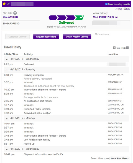Click the pencil edit nickname icon

9,4
